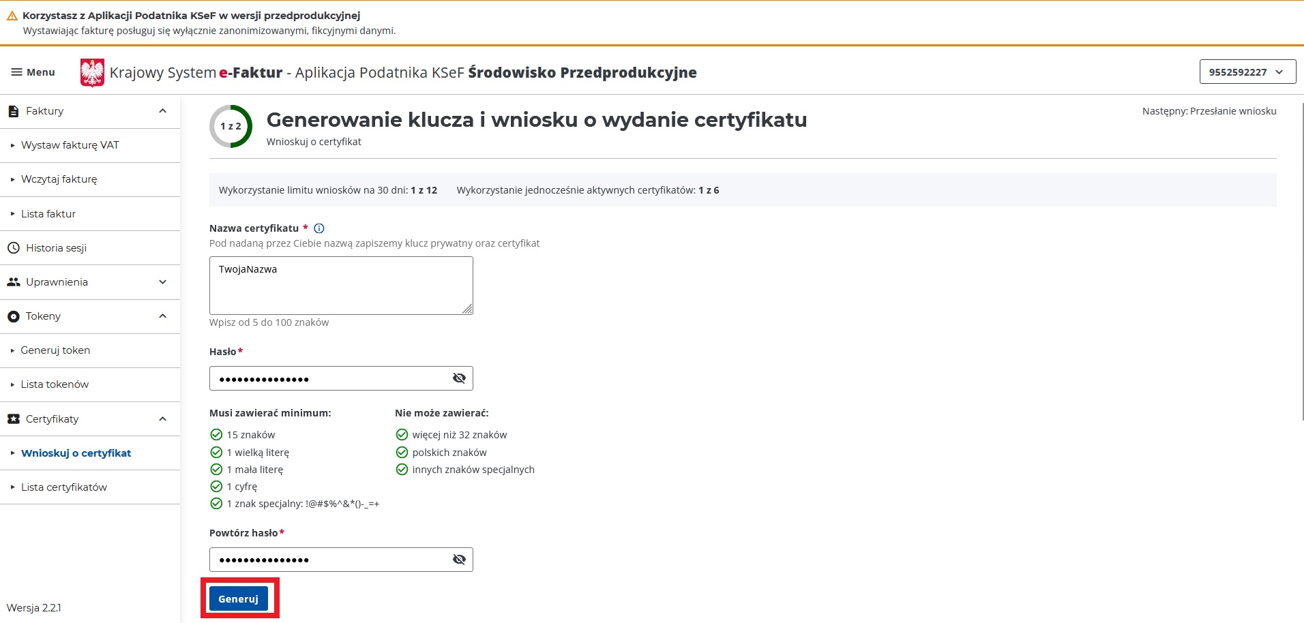This screenshot has width=1304, height=623.
Task: Click checkmark beside więcej niż 32 znaków
Action: click(x=402, y=435)
